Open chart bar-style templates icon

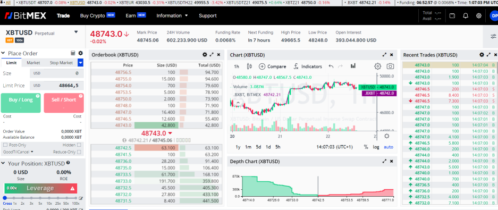(x=353, y=66)
